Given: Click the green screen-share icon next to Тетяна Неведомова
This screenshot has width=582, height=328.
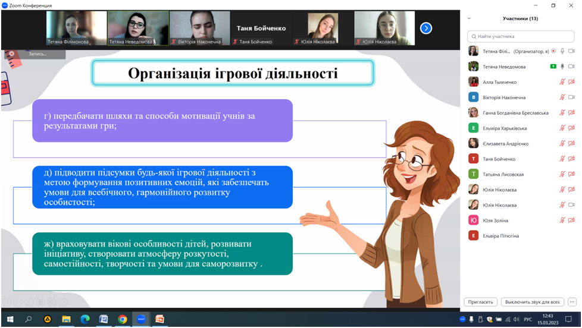Looking at the screenshot, I should point(553,67).
